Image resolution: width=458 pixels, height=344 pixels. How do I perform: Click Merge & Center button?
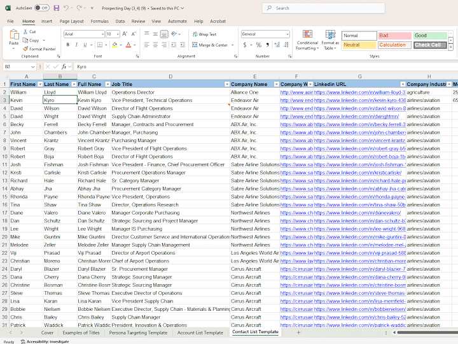point(210,45)
